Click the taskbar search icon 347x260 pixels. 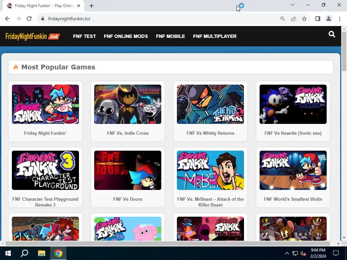pos(24,253)
